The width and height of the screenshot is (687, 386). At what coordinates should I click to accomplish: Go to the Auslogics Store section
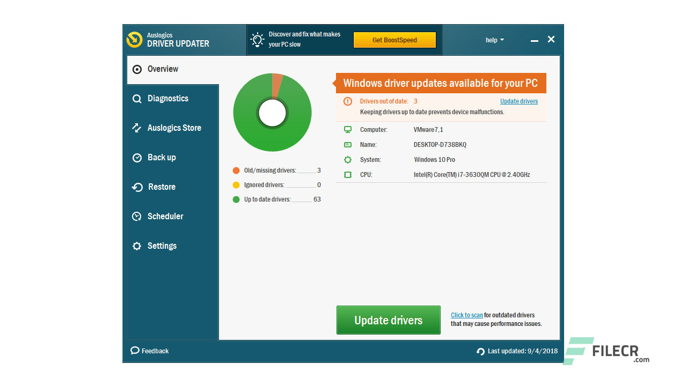coord(173,128)
